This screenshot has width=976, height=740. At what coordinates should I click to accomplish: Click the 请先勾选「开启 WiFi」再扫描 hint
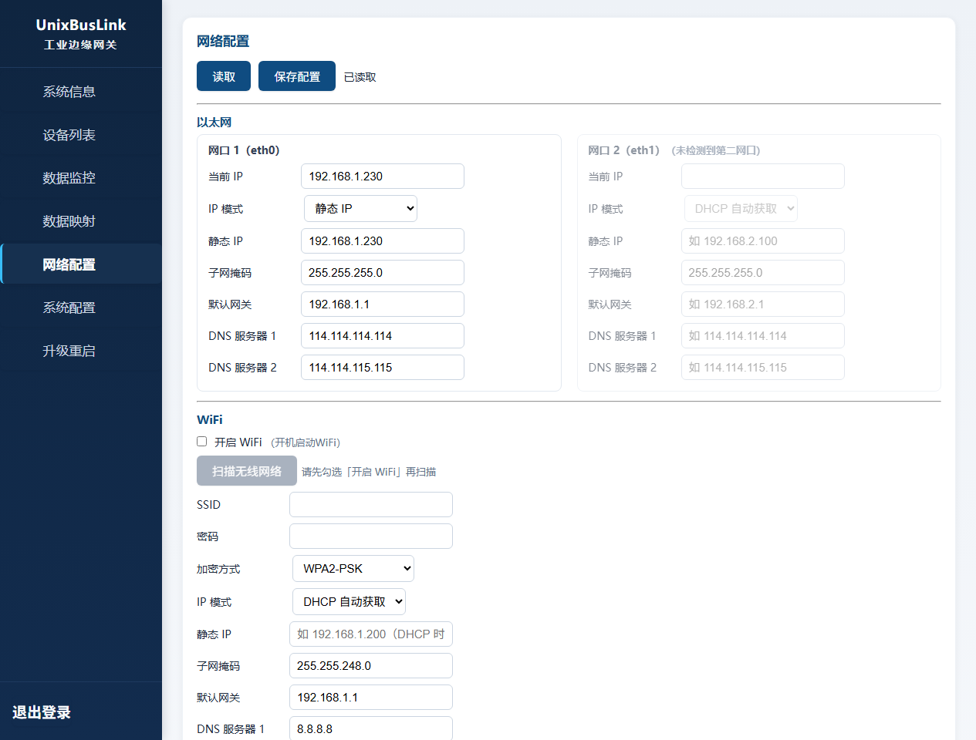369,472
